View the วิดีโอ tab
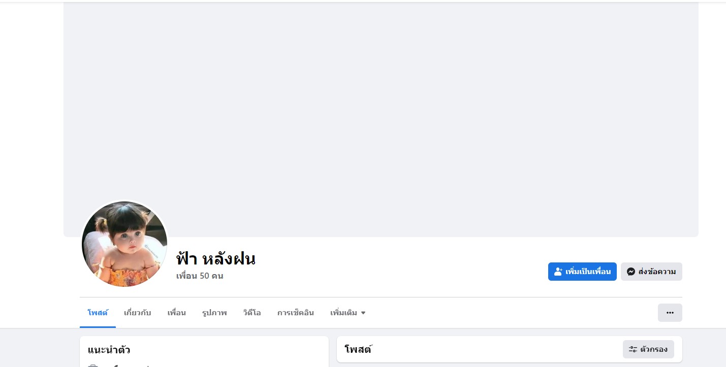This screenshot has height=367, width=726. 252,313
